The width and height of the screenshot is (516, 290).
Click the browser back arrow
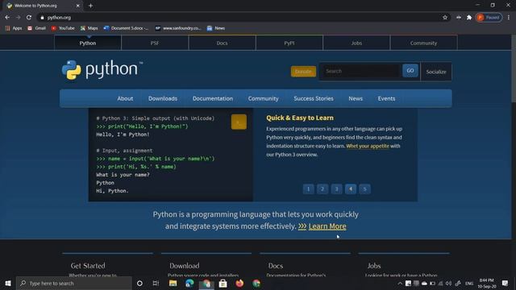(7, 18)
